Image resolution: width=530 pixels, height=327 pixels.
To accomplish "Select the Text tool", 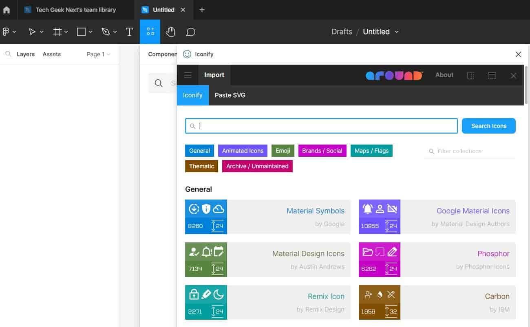I will coord(129,32).
